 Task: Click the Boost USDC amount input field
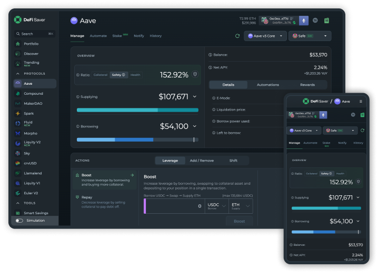[x=175, y=206]
